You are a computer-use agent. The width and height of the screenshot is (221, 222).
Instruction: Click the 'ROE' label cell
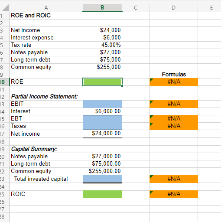click(x=46, y=82)
